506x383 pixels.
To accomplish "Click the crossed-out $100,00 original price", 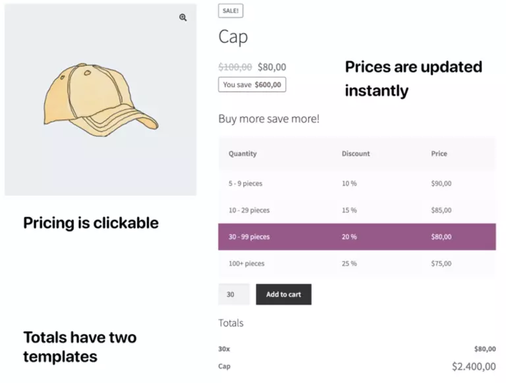I will 235,67.
